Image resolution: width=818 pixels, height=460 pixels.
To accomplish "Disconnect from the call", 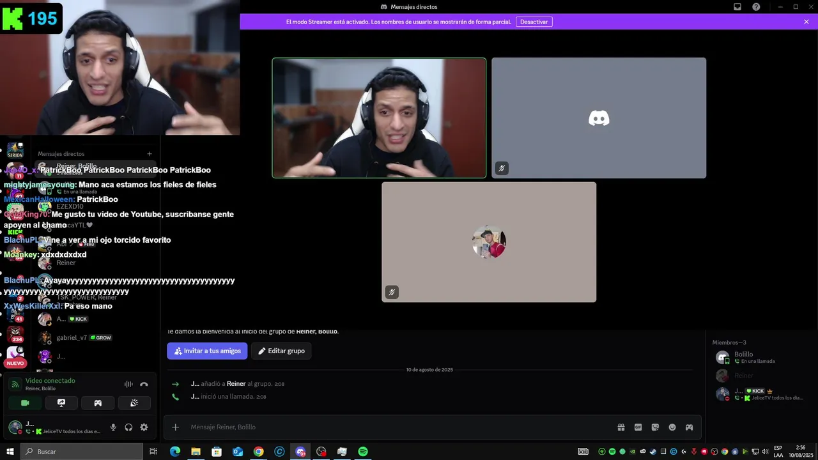I will point(144,384).
